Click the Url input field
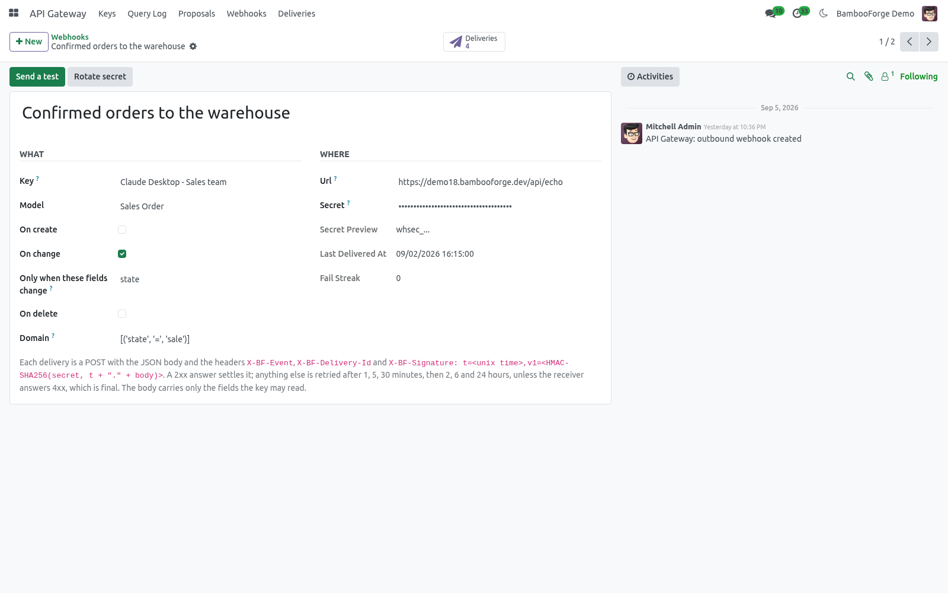Image resolution: width=948 pixels, height=593 pixels. click(x=498, y=182)
